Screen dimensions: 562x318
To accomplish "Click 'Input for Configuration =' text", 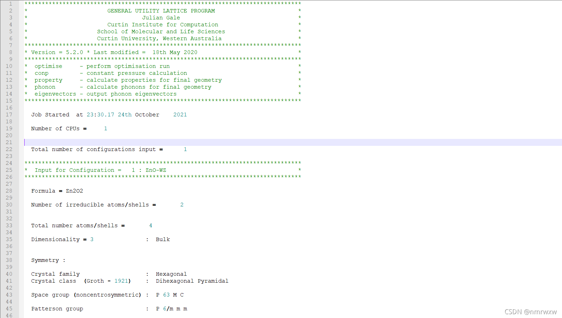I will (x=78, y=170).
